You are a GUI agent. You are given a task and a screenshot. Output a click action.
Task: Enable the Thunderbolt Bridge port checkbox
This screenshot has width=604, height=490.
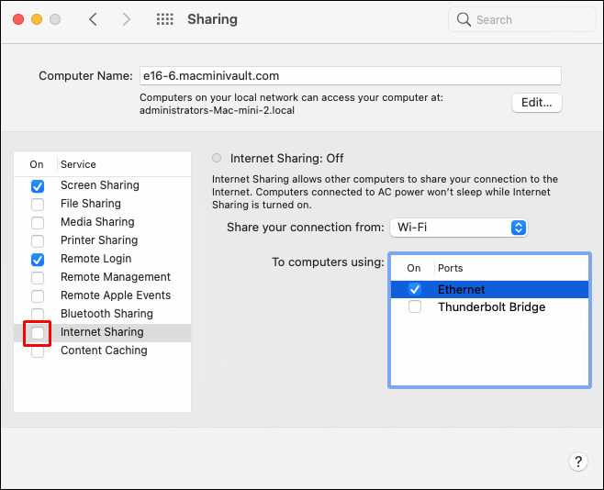(x=415, y=307)
